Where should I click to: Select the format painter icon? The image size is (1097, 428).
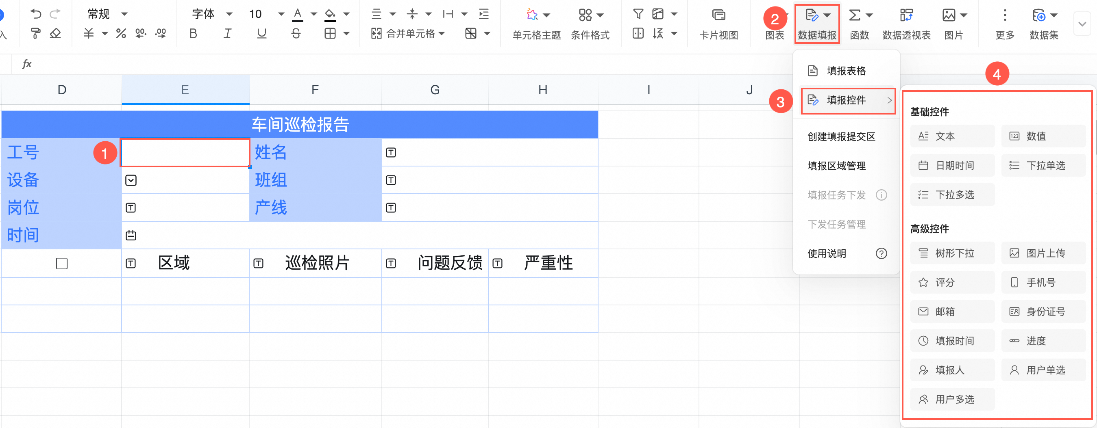[x=36, y=33]
